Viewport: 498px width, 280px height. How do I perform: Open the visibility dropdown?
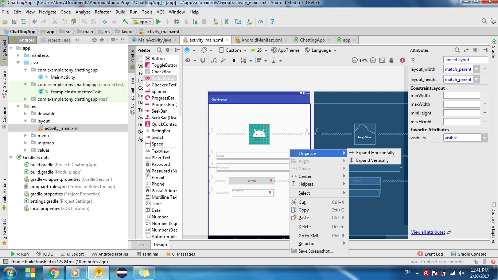click(x=484, y=138)
